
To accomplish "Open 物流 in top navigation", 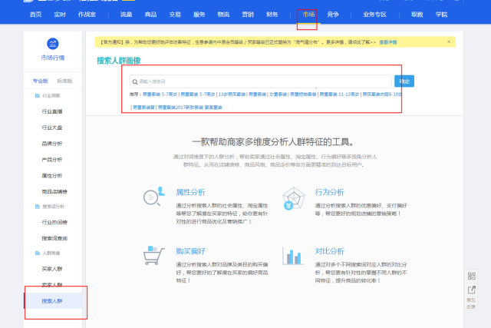I will pyautogui.click(x=223, y=15).
